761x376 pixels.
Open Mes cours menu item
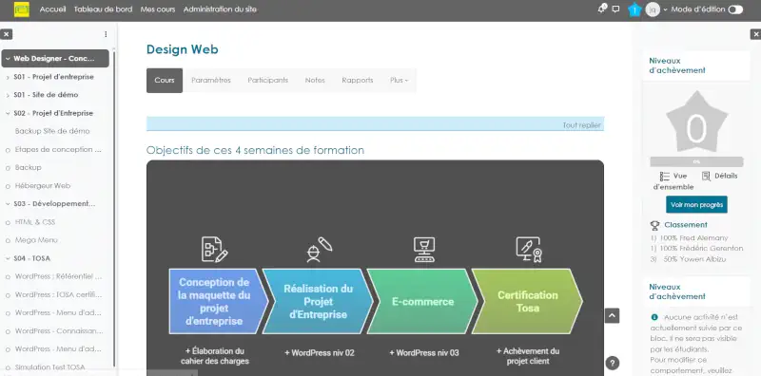(158, 9)
